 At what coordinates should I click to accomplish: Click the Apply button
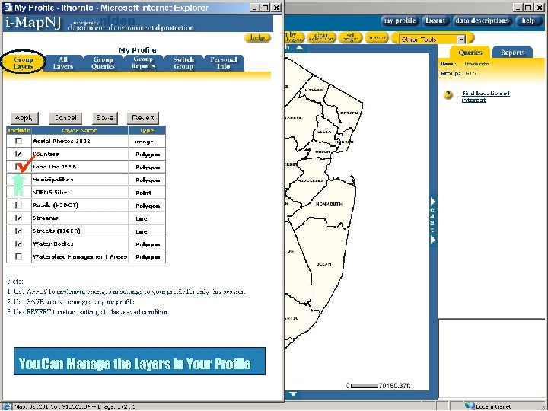tap(24, 118)
